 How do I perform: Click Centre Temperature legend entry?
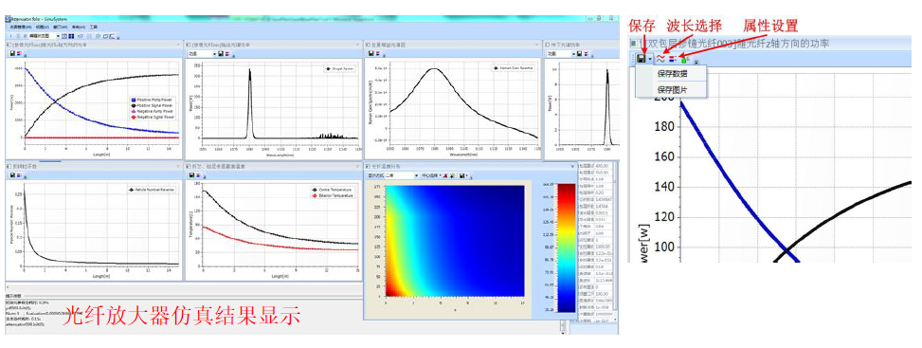coord(331,190)
